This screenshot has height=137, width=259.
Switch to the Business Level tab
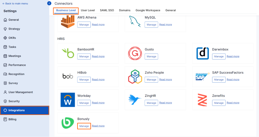(x=66, y=10)
